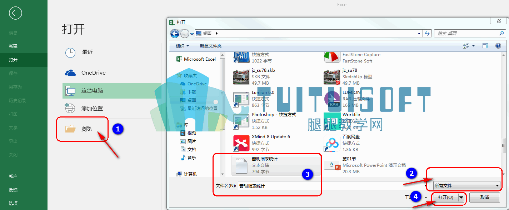This screenshot has height=210, width=509.
Task: Select 另存为 in the left sidebar
Action: 15,87
